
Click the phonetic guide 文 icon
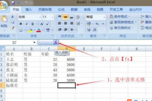pos(48,30)
